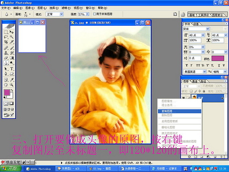The height and width of the screenshot is (172, 229).
Task: Select the Rectangular Marquee tool
Action: point(6,32)
